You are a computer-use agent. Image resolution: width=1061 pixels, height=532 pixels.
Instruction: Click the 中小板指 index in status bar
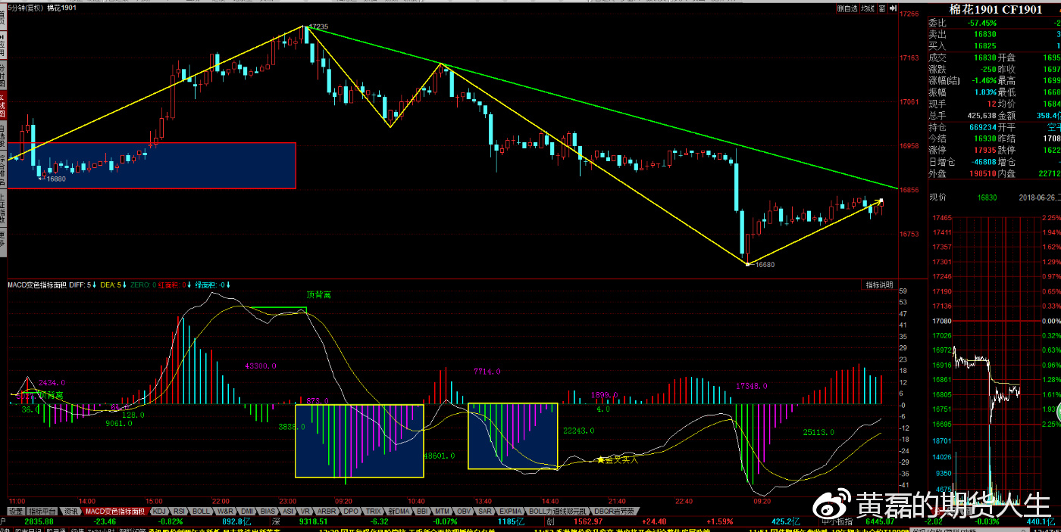pos(837,521)
